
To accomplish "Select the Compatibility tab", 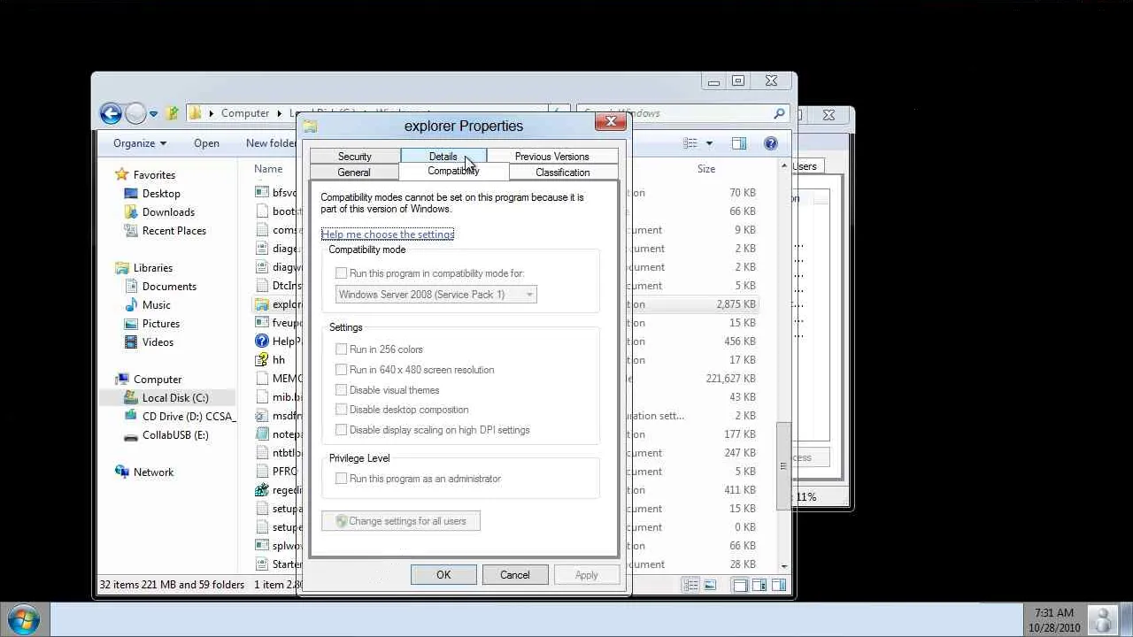I will click(453, 171).
